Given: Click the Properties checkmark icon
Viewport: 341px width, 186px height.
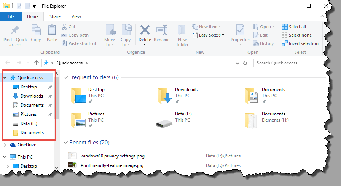Looking at the screenshot, I should [x=240, y=30].
